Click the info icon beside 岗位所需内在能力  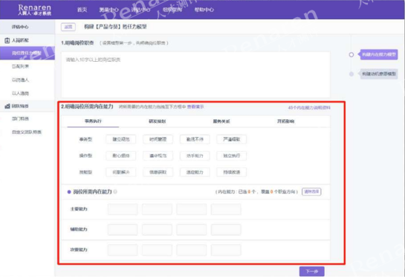[x=115, y=192]
